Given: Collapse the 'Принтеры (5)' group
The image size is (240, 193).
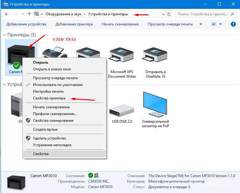Looking at the screenshot, I should 5,35.
